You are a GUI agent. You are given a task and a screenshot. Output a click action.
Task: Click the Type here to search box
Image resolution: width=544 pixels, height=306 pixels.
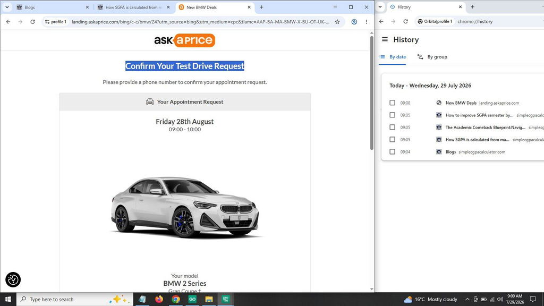pos(74,299)
